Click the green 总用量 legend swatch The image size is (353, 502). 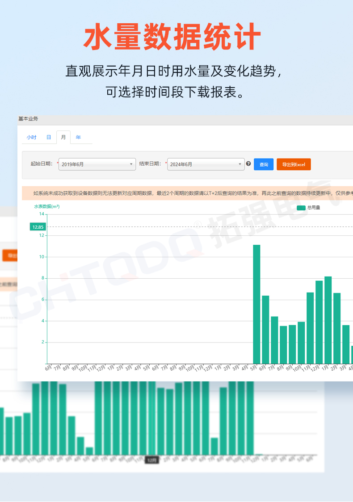pyautogui.click(x=301, y=208)
